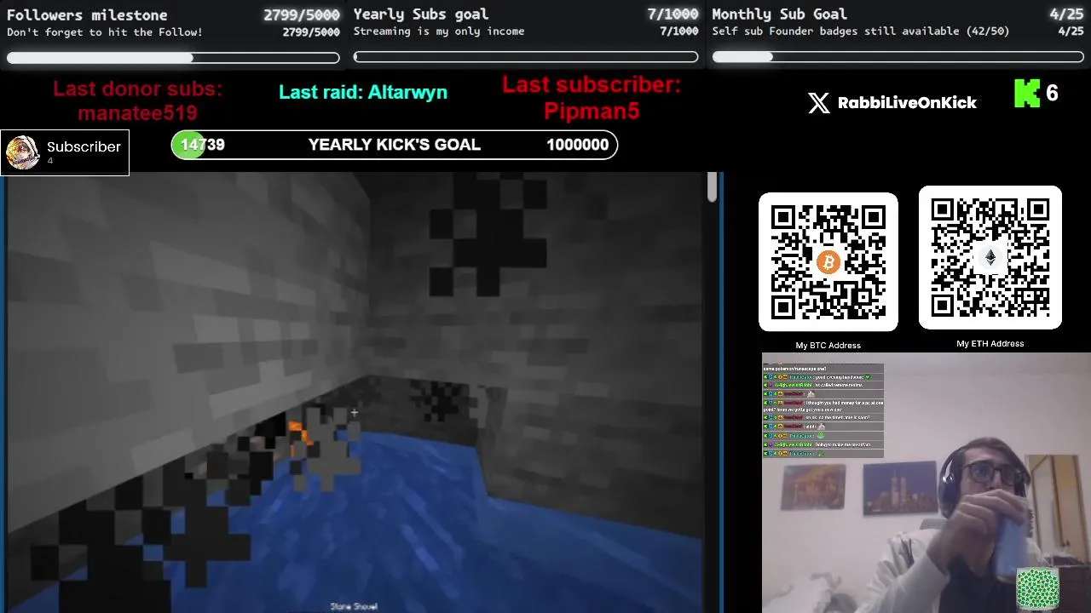The width and height of the screenshot is (1091, 613).
Task: Click the RabbiLiveOnKick handle text
Action: coord(907,103)
